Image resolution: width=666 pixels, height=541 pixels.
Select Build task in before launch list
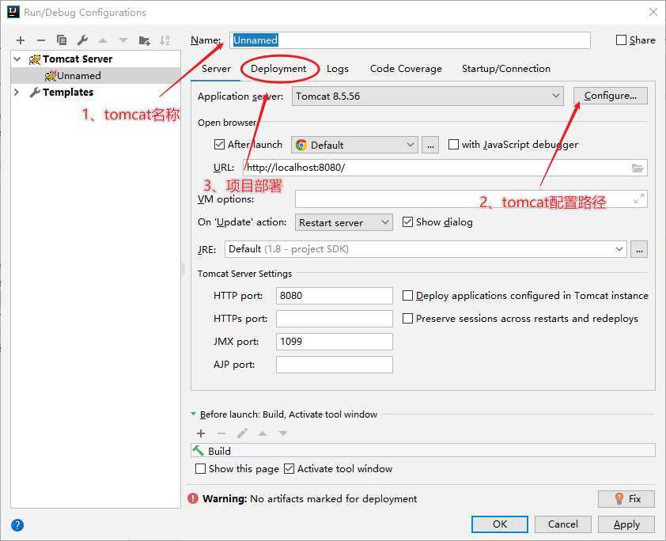click(x=423, y=451)
